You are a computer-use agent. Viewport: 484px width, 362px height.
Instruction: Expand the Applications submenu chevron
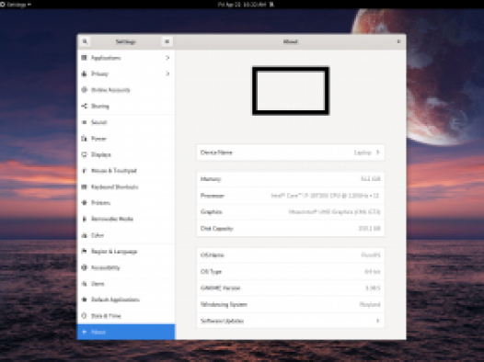click(167, 58)
